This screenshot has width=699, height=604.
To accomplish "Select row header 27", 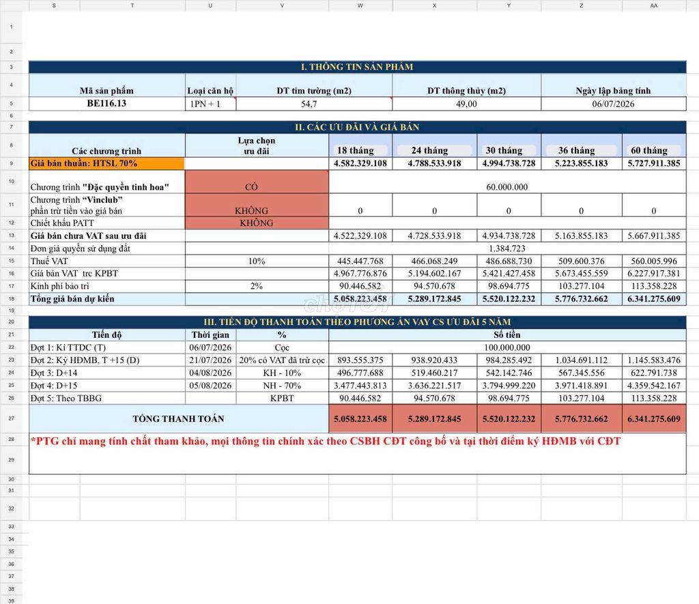I will [x=11, y=418].
